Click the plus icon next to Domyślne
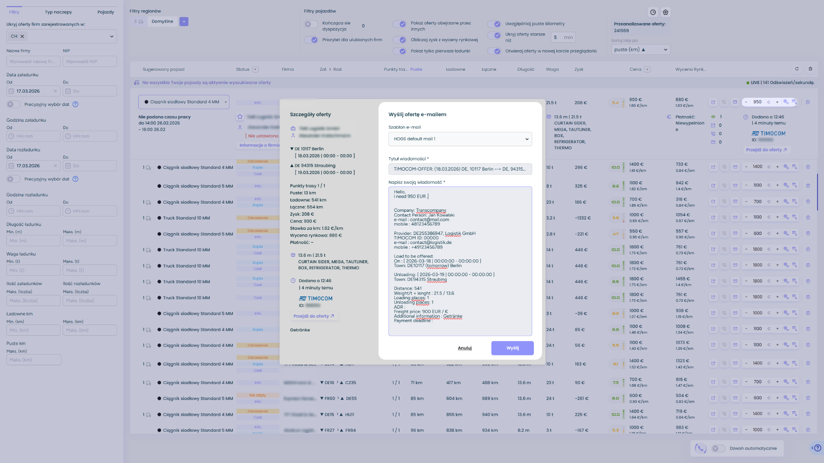 (x=184, y=21)
